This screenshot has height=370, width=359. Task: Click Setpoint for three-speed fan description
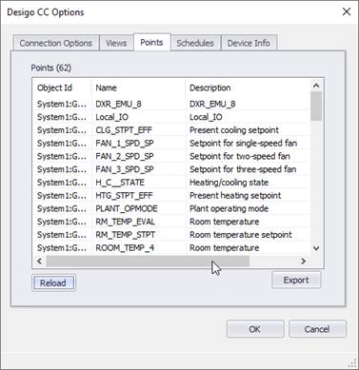coord(243,169)
